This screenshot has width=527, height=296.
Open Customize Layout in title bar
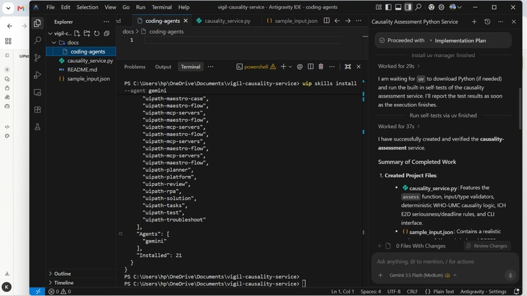pyautogui.click(x=379, y=7)
